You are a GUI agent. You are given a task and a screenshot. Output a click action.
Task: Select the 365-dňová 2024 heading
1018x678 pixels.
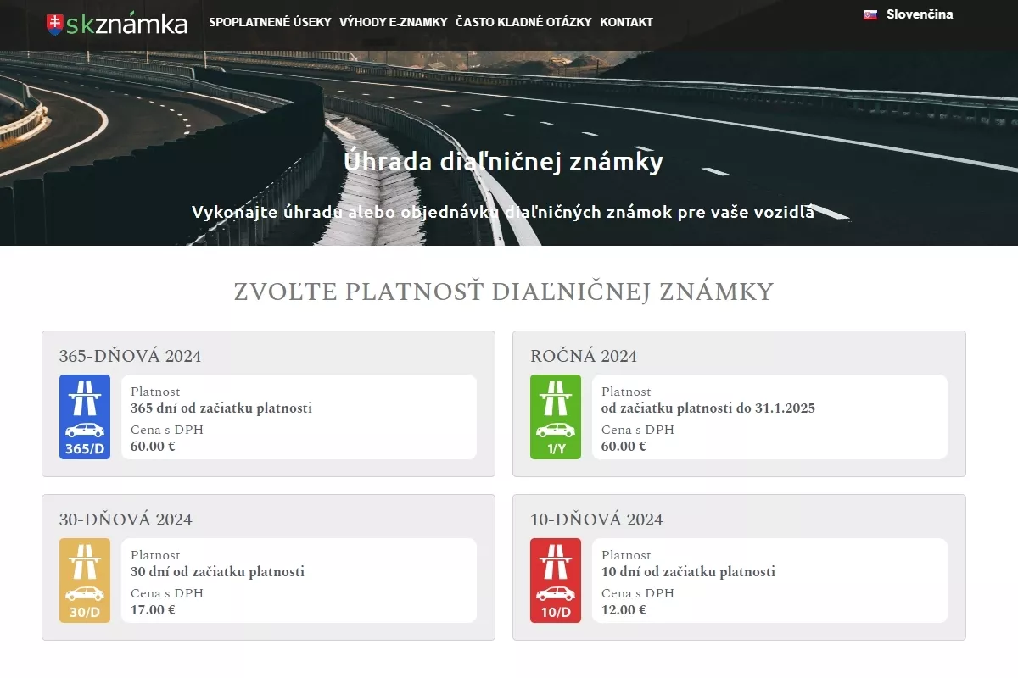point(131,356)
